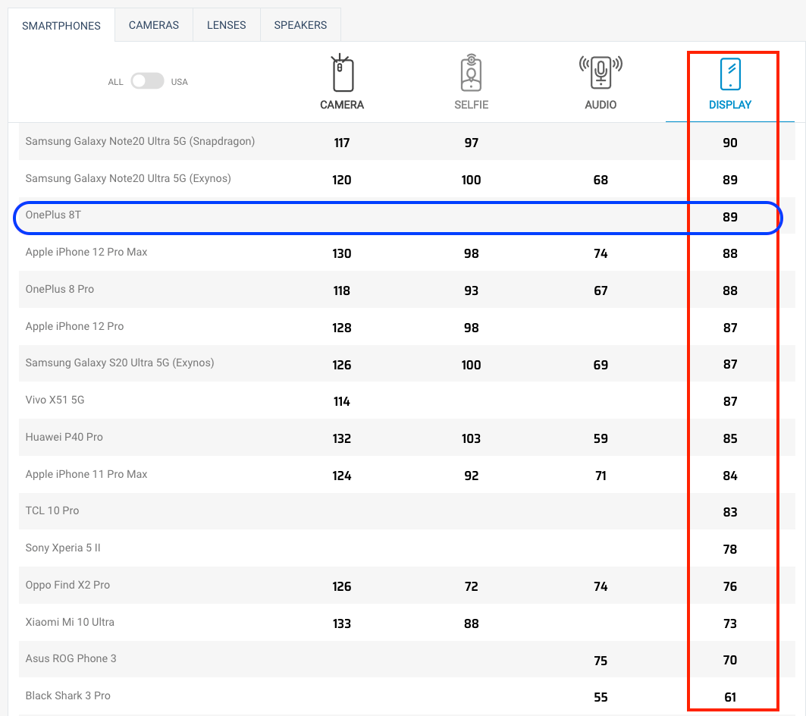This screenshot has height=716, width=806.
Task: Open the Asus ROG Phone 3 entry
Action: (71, 658)
